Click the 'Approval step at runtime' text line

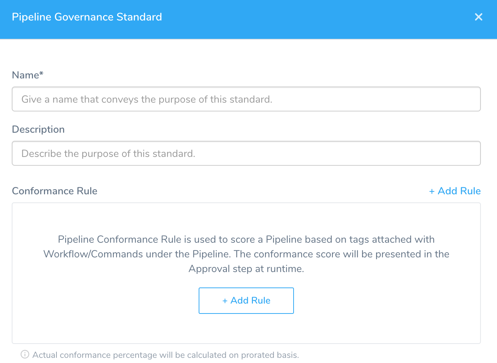point(246,269)
